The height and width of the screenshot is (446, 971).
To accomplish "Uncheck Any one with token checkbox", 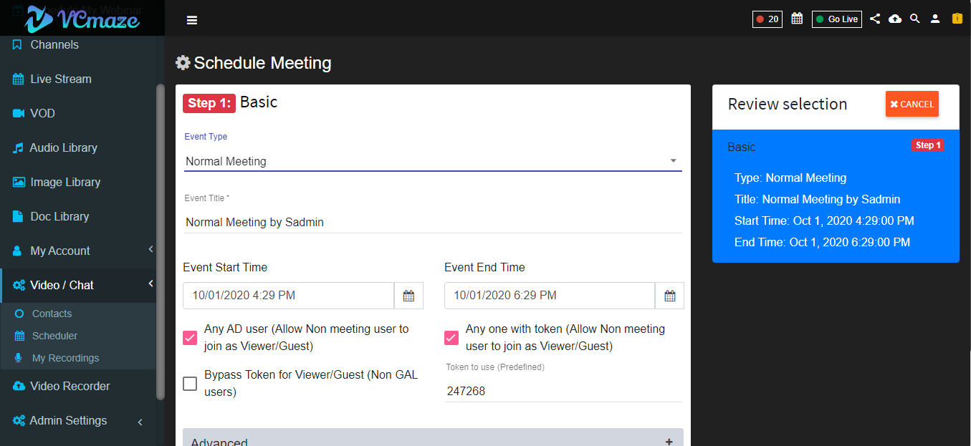I will click(x=451, y=338).
